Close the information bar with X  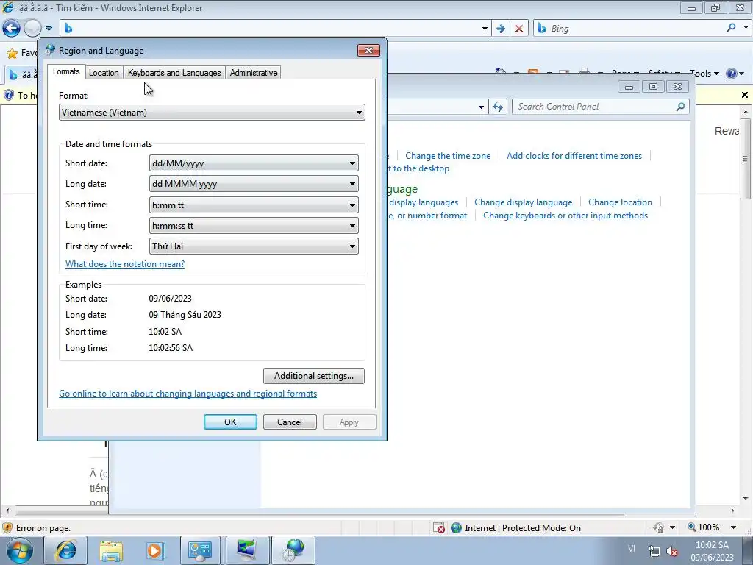click(x=745, y=95)
